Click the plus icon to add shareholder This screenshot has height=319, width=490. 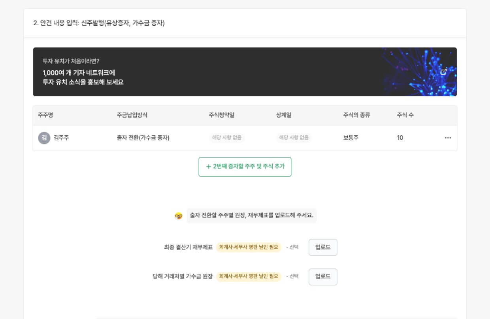(208, 167)
